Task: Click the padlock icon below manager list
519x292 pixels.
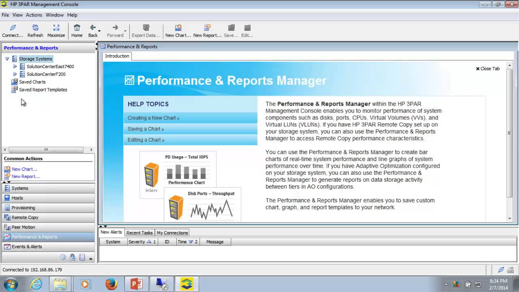Action: tap(72, 257)
